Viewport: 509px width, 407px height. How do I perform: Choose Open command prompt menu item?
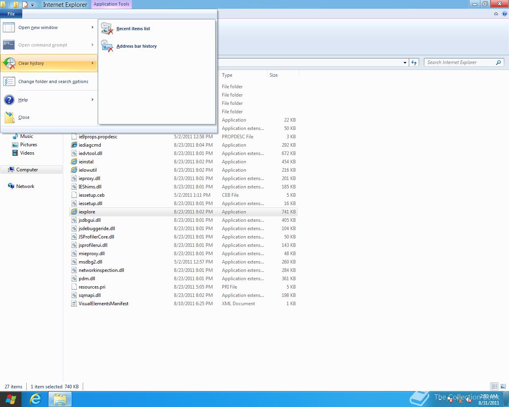pyautogui.click(x=49, y=45)
